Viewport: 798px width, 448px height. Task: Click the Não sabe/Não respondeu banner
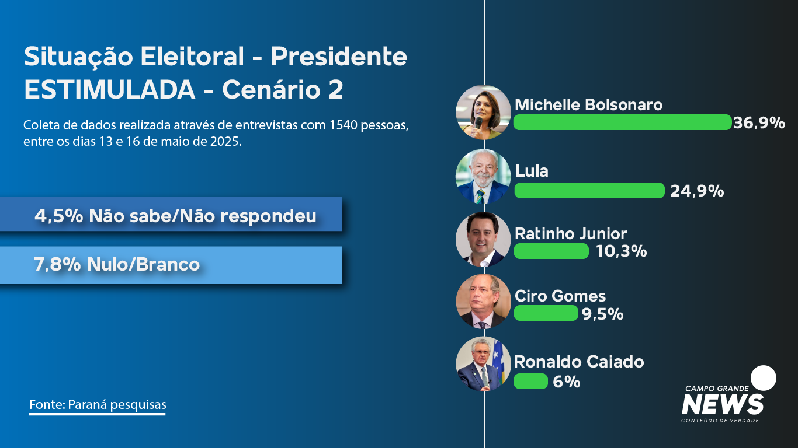click(x=171, y=214)
